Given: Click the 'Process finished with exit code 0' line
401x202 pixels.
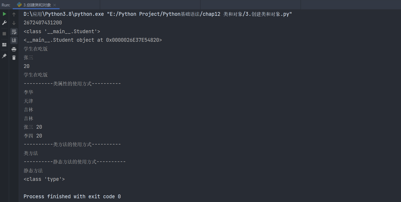Looking at the screenshot, I should coord(72,197).
